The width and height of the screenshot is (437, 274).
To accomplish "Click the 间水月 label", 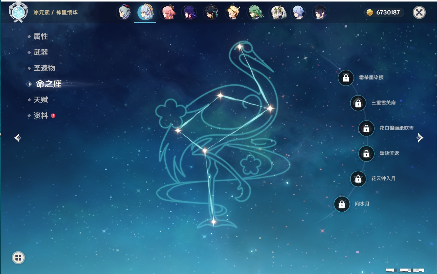I will point(362,204).
